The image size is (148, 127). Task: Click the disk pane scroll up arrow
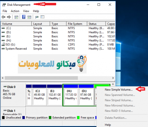point(113,84)
